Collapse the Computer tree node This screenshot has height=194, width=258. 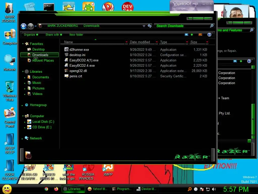click(x=23, y=116)
